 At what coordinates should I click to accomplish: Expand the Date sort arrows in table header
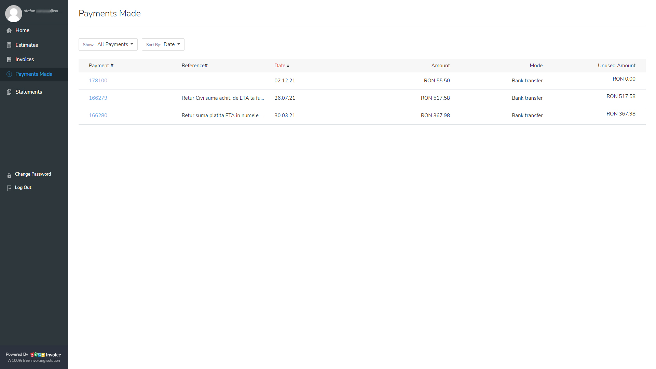(x=288, y=66)
